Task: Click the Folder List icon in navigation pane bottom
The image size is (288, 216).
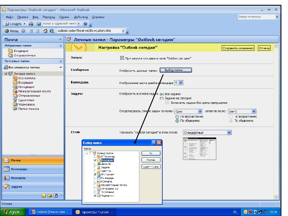Action: click(49, 195)
